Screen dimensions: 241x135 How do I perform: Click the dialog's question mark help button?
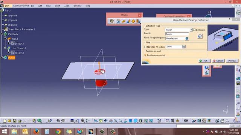point(230,19)
